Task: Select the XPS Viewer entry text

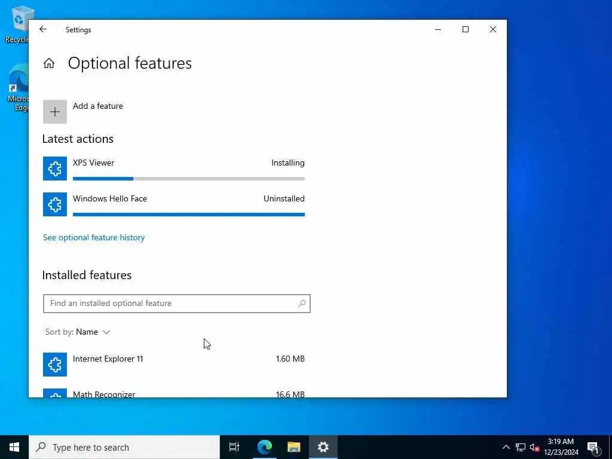Action: click(93, 163)
